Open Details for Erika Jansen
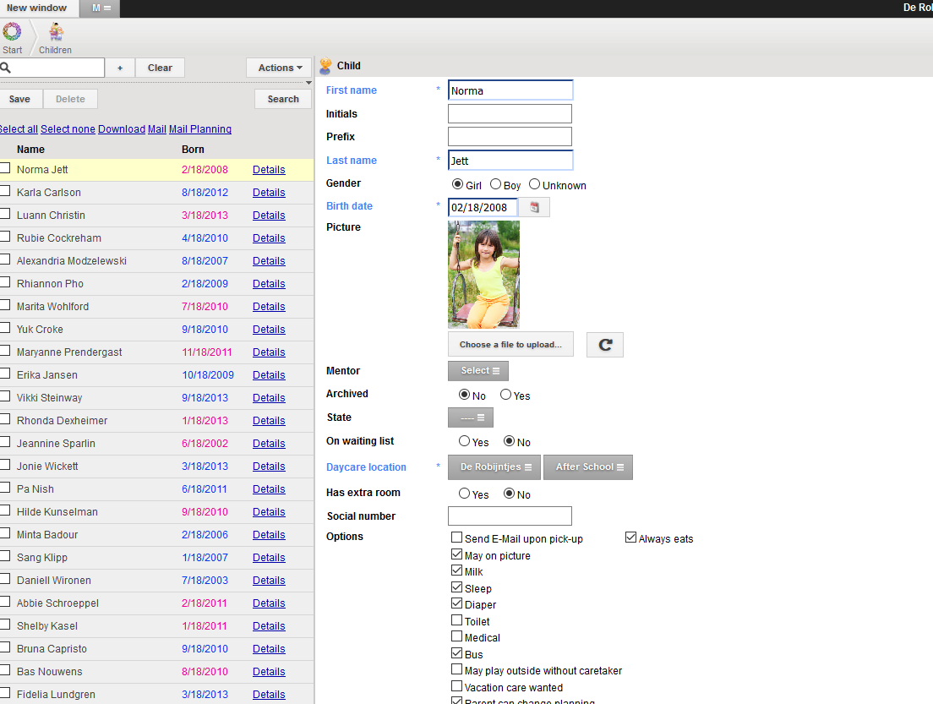The image size is (933, 704). click(x=269, y=375)
